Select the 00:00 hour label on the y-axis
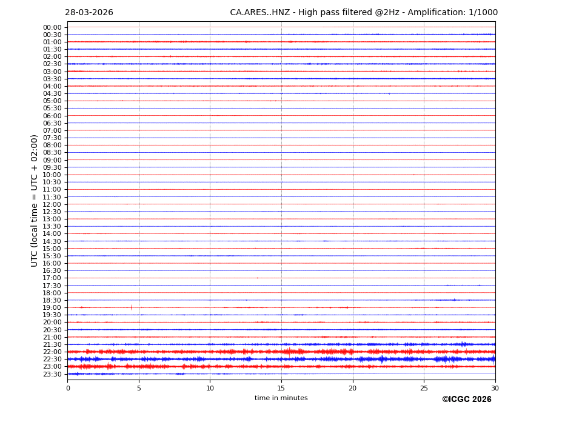This screenshot has width=562, height=422. pos(52,27)
